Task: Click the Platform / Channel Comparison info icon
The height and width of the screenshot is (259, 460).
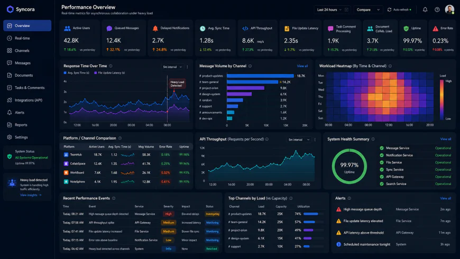Action: [120, 138]
